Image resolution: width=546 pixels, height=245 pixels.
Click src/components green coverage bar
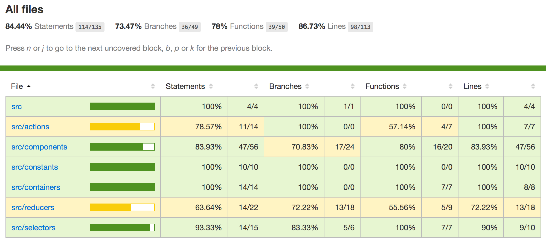pyautogui.click(x=122, y=147)
